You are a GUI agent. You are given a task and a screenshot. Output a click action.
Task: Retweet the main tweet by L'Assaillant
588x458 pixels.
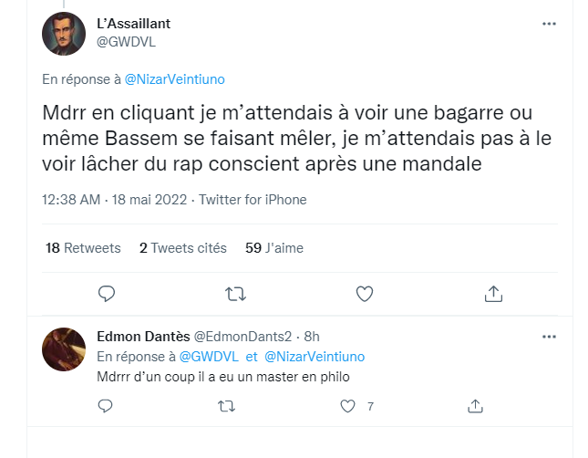234,294
